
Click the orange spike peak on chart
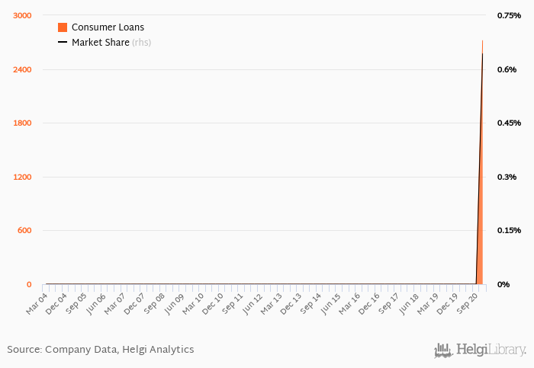click(x=482, y=41)
